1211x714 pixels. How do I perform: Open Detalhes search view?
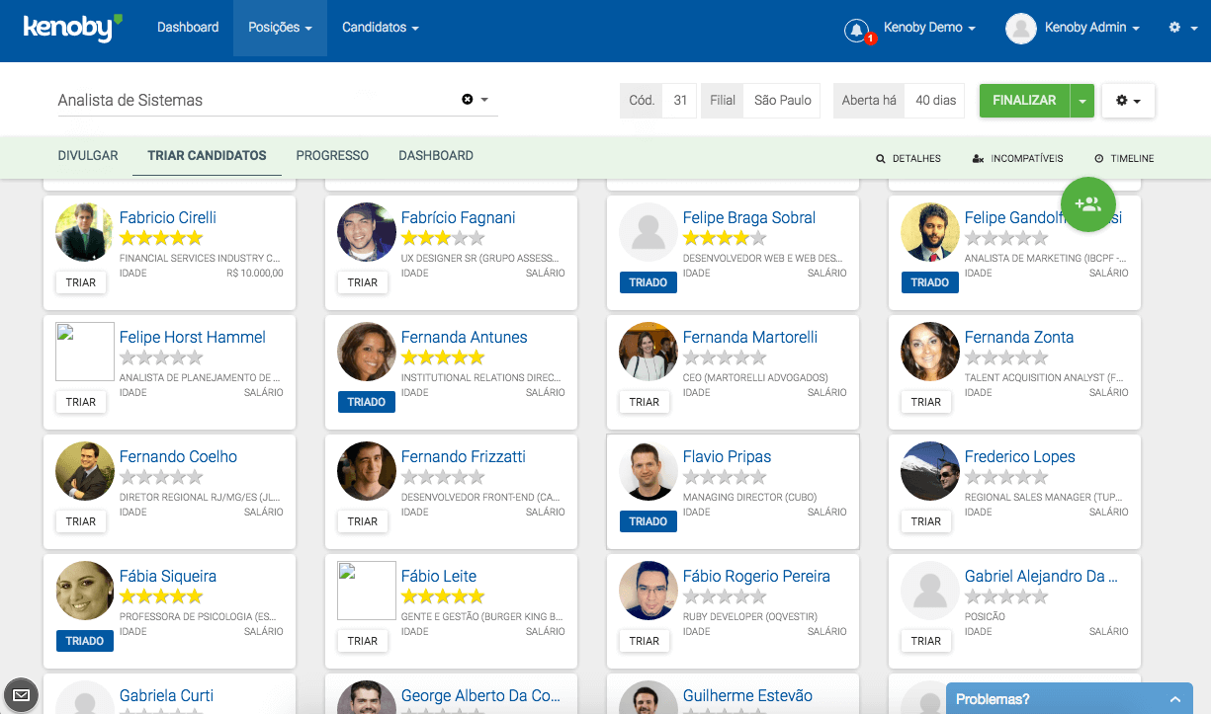point(908,158)
